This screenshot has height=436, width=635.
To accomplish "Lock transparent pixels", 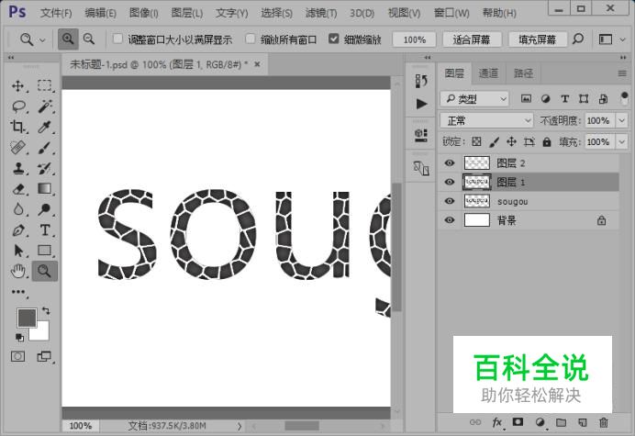I will [x=476, y=141].
